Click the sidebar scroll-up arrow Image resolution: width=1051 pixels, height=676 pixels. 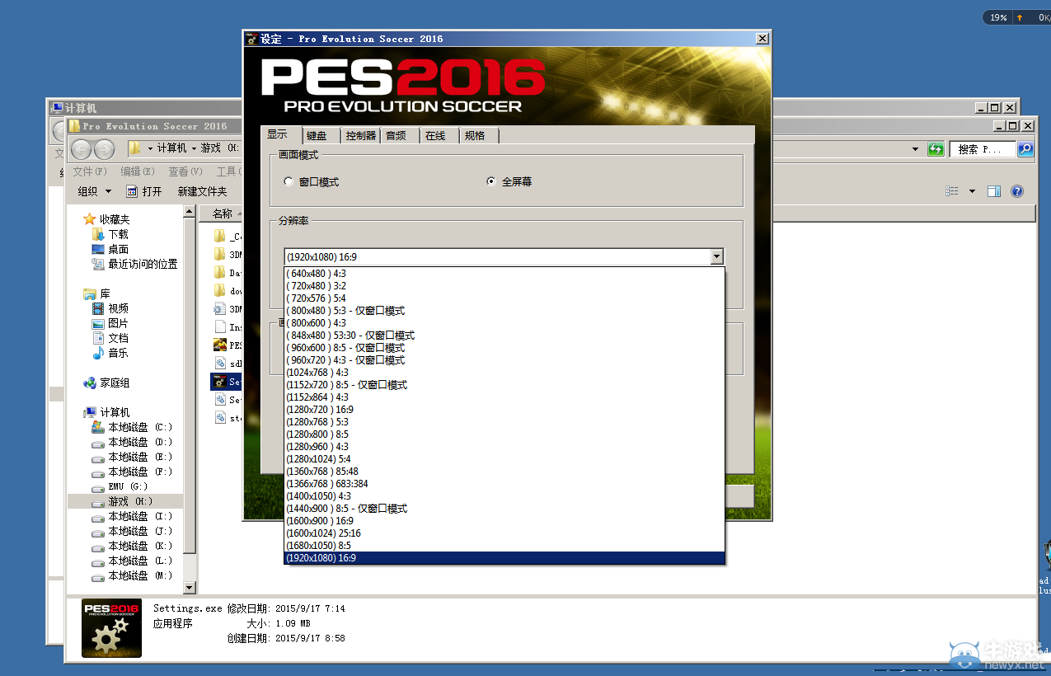[190, 212]
